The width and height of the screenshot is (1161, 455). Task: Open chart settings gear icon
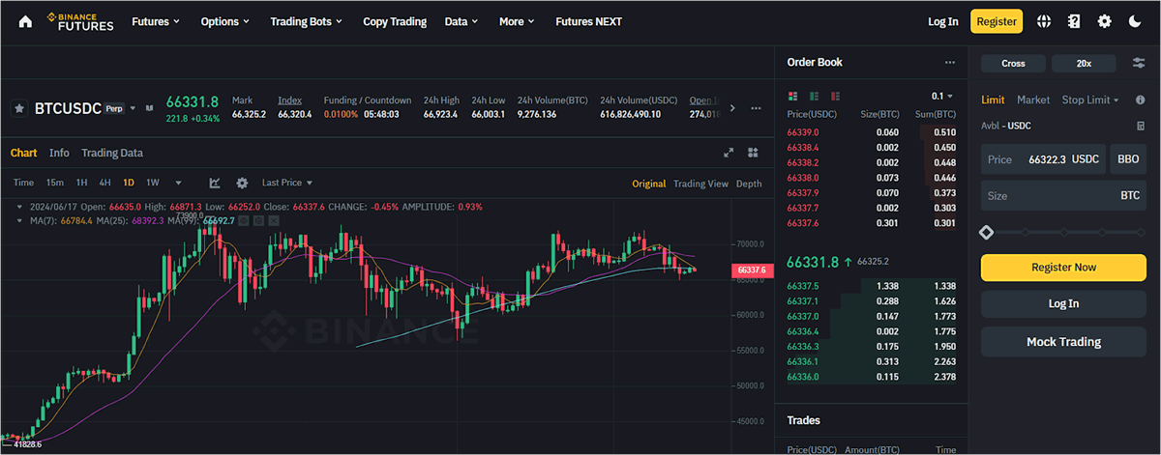click(x=242, y=183)
